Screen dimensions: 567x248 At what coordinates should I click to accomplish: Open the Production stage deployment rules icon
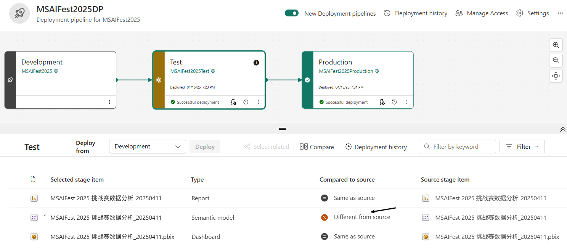(x=382, y=102)
